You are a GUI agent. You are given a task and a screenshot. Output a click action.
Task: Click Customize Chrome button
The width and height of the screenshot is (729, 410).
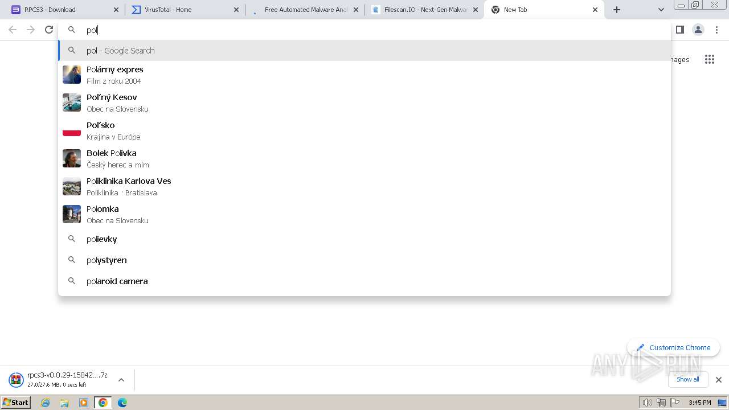pos(674,347)
